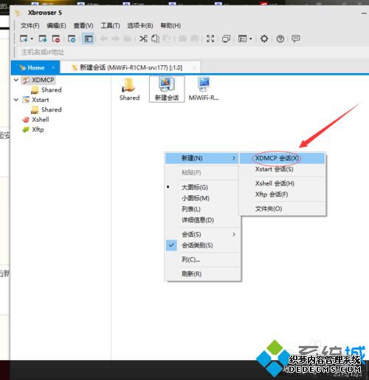Image resolution: width=369 pixels, height=380 pixels.
Task: Choose 列表(L) view option
Action: 201,209
